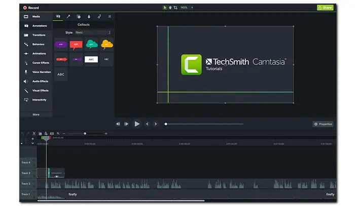Select the Keystroke callouts tab
The height and width of the screenshot is (206, 355).
click(x=110, y=17)
